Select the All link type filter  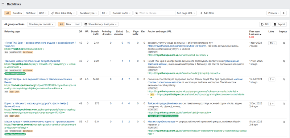coord(8,13)
